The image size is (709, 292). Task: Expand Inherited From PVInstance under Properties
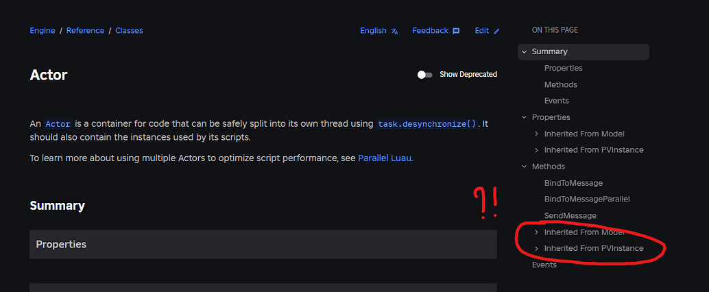pyautogui.click(x=536, y=149)
